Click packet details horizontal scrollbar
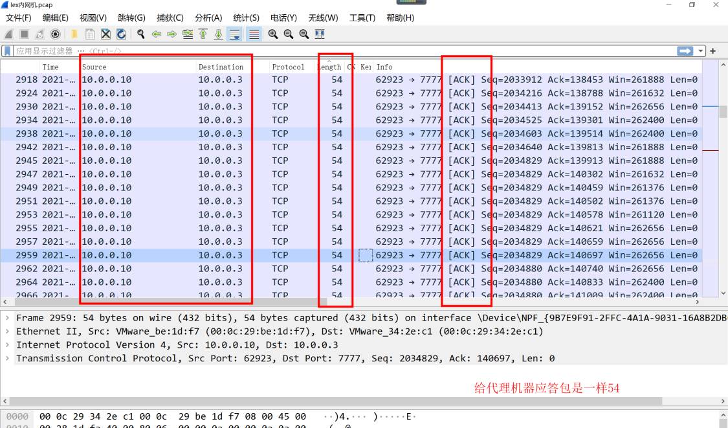Screen dimensions: 728x428 tap(335, 401)
